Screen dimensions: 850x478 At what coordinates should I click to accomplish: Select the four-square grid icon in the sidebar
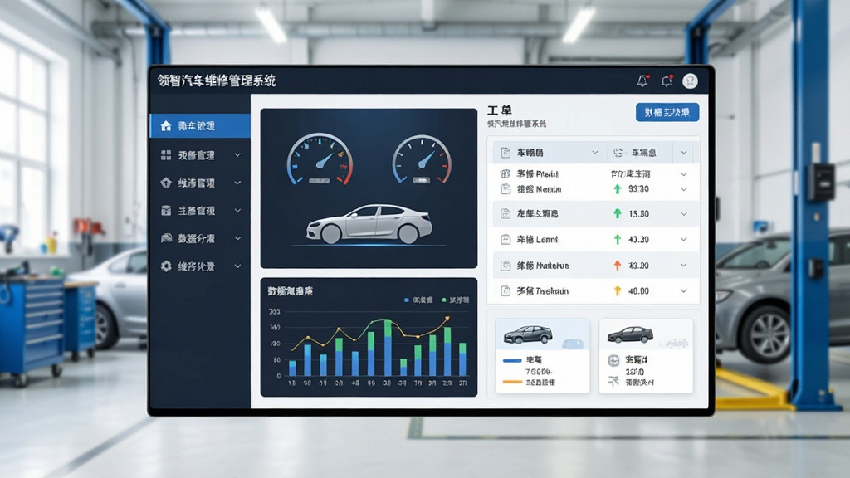pyautogui.click(x=166, y=155)
